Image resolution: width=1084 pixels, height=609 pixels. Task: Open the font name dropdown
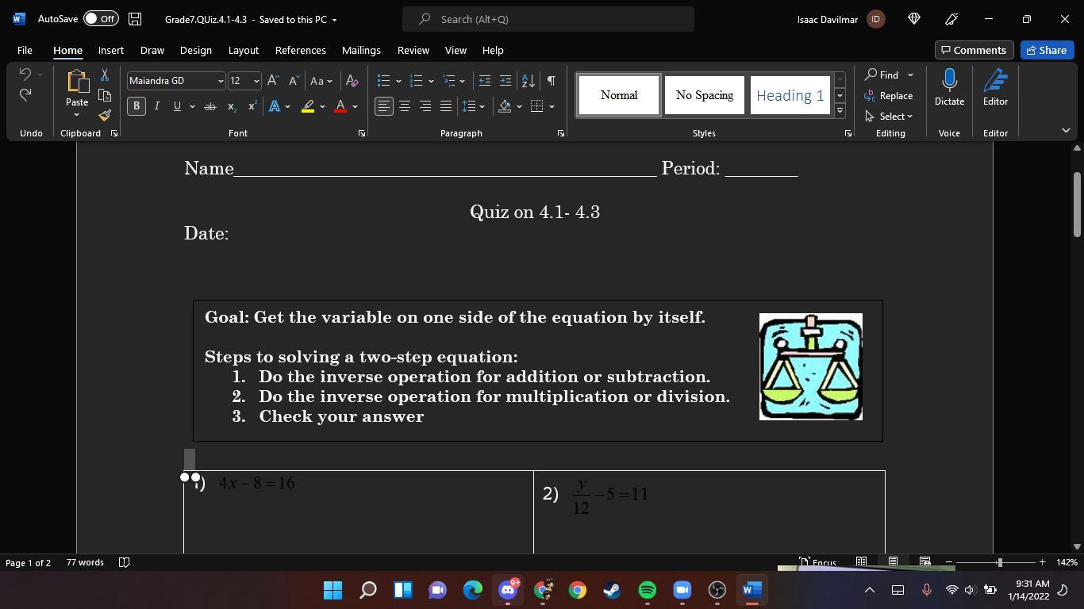point(221,81)
